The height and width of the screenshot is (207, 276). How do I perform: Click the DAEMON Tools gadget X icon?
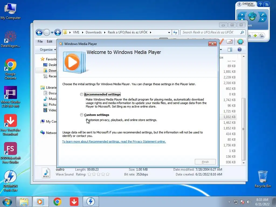pyautogui.click(x=263, y=19)
